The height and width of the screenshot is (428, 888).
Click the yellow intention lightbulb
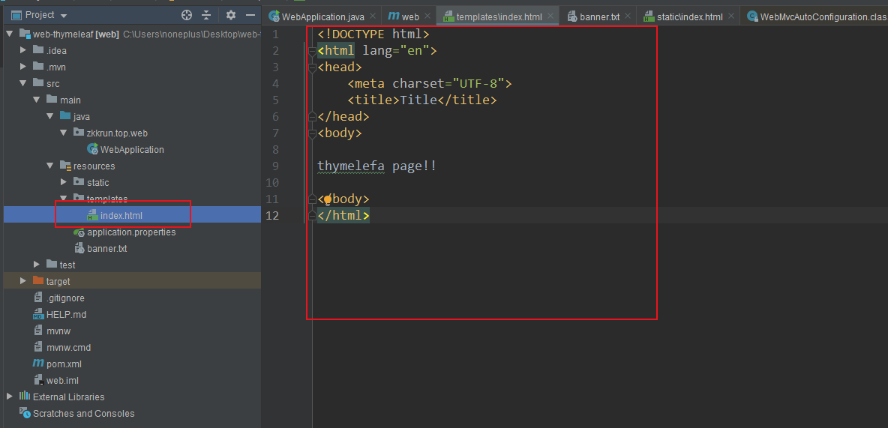[x=327, y=199]
